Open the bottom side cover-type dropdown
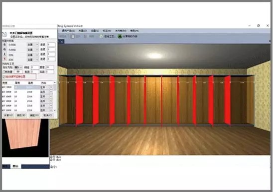The width and height of the screenshot is (273, 192). coord(33,60)
